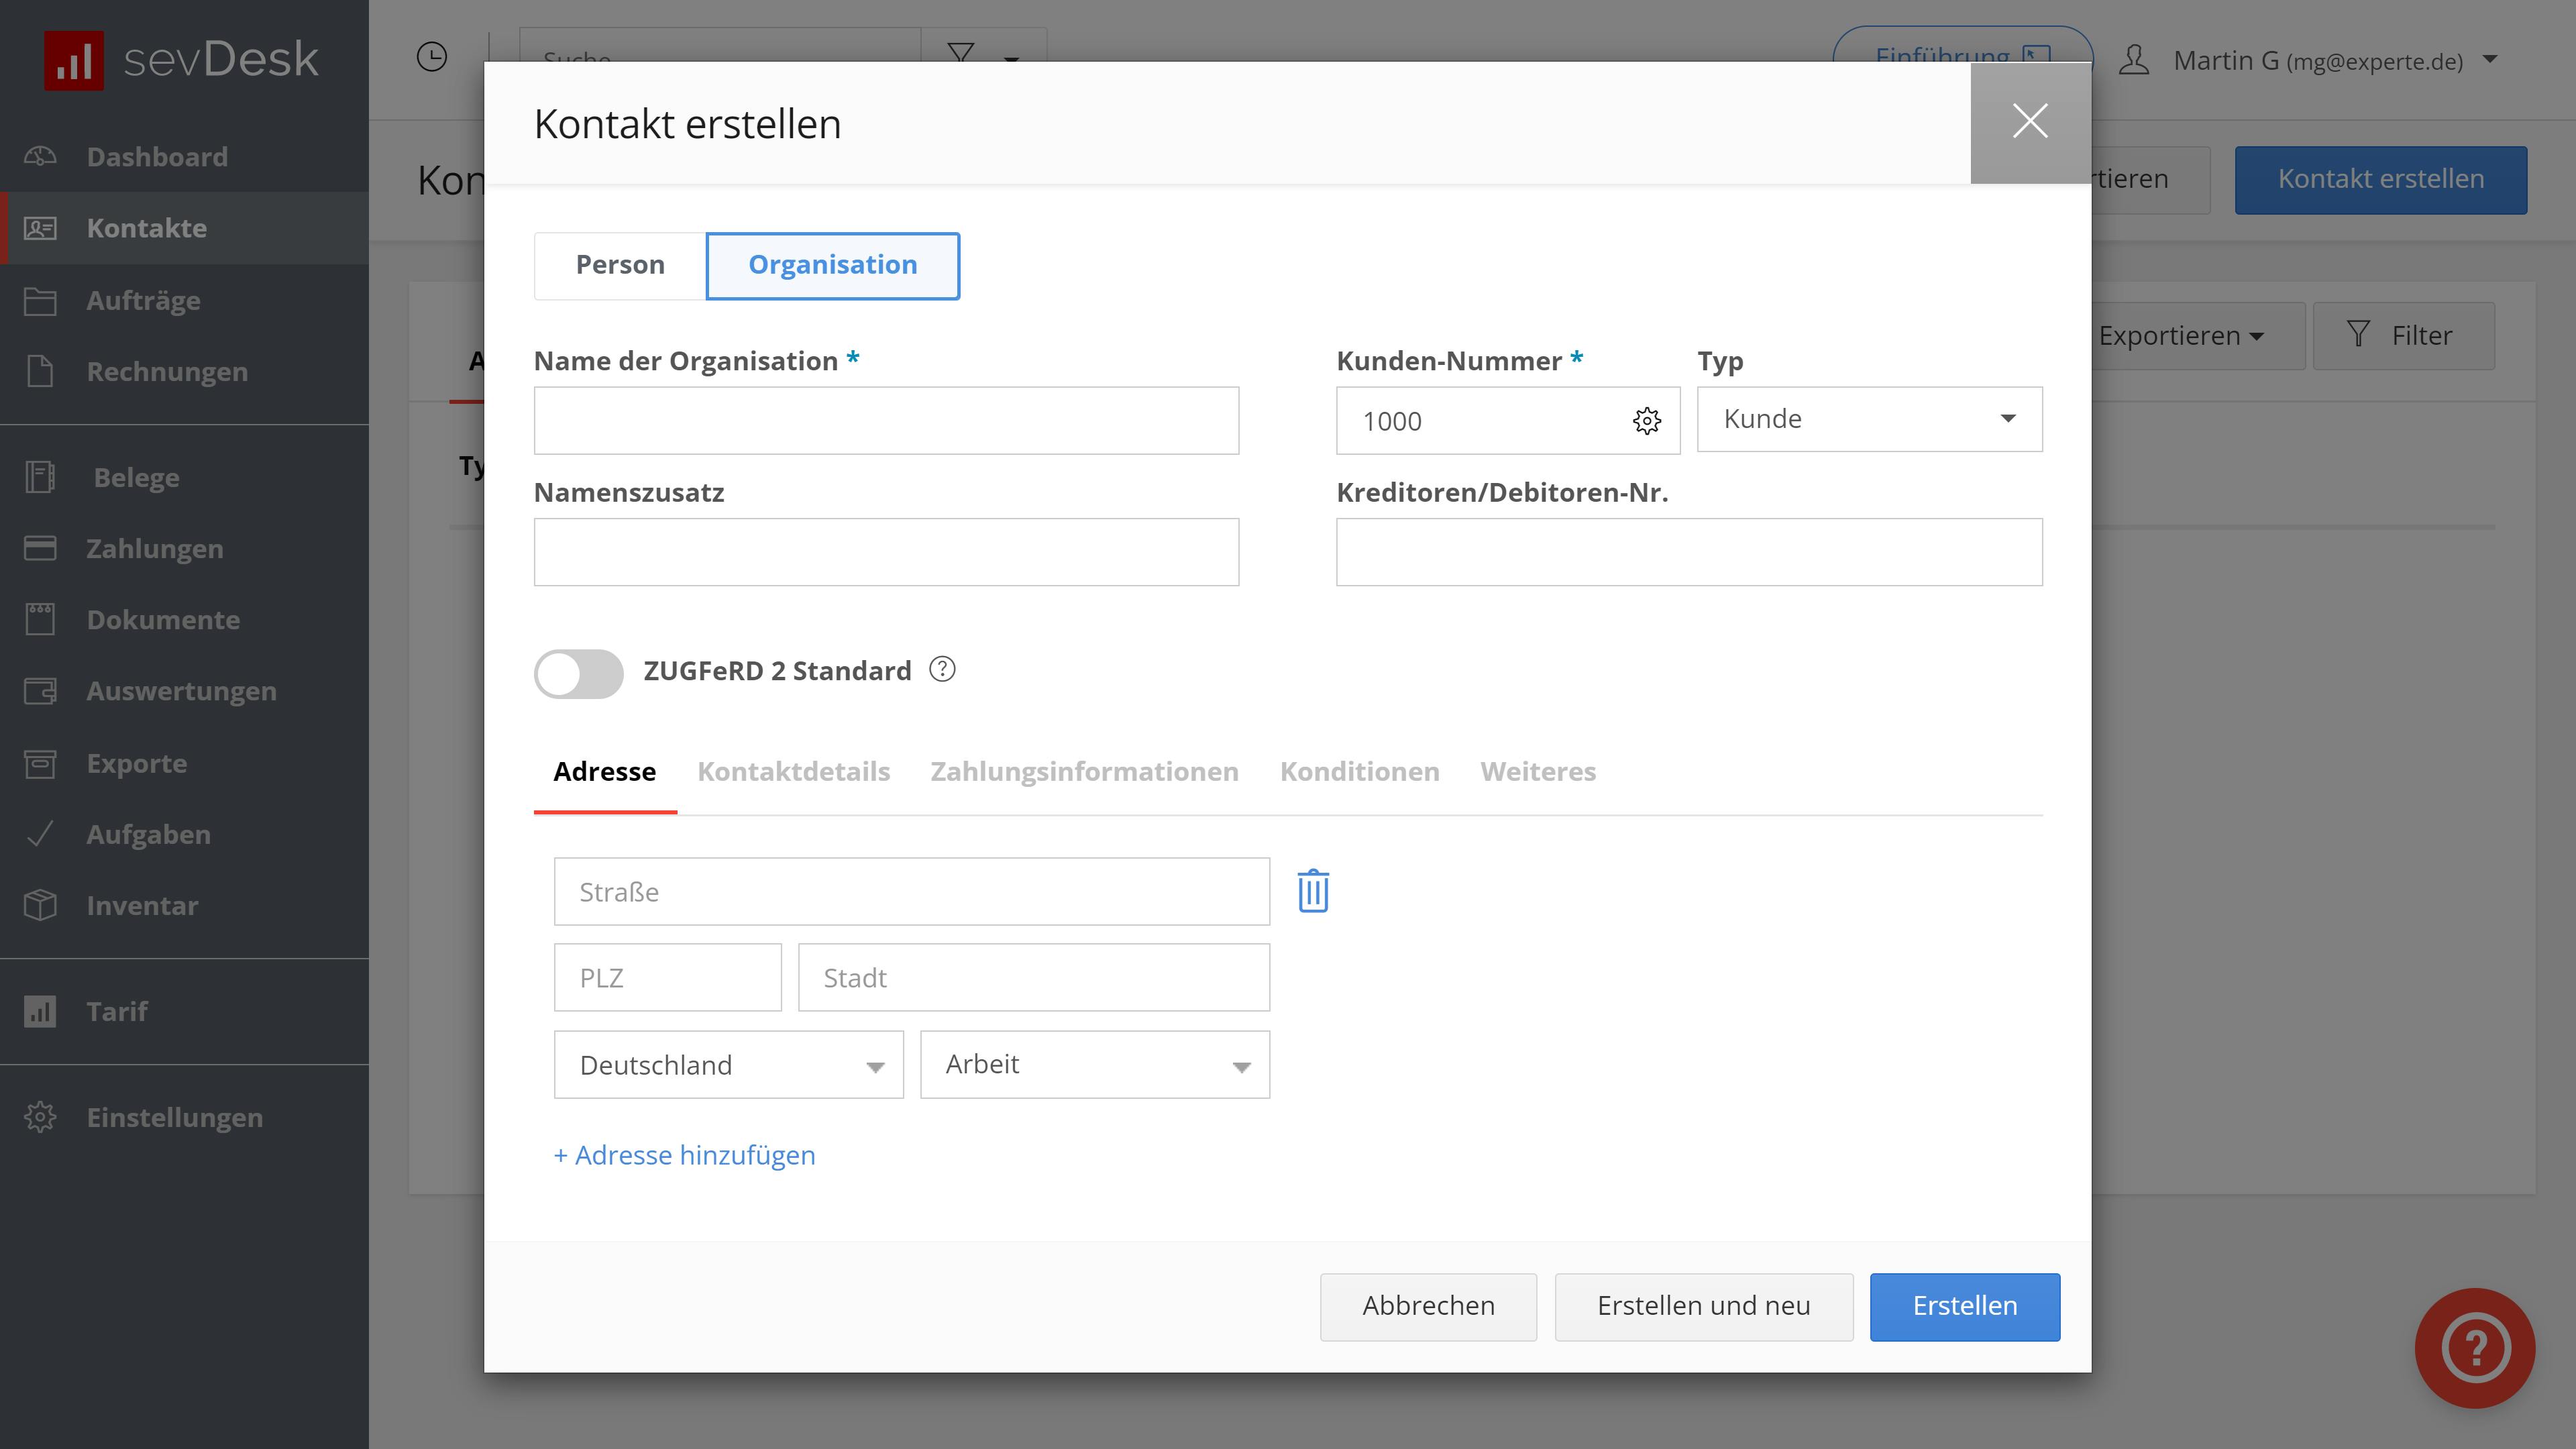Open the Arbeit address type dropdown
The height and width of the screenshot is (1449, 2576).
[x=1094, y=1065]
